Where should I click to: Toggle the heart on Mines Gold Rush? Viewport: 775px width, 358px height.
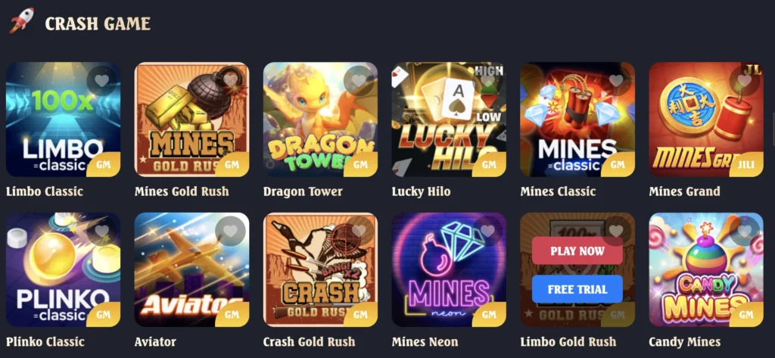coord(230,80)
